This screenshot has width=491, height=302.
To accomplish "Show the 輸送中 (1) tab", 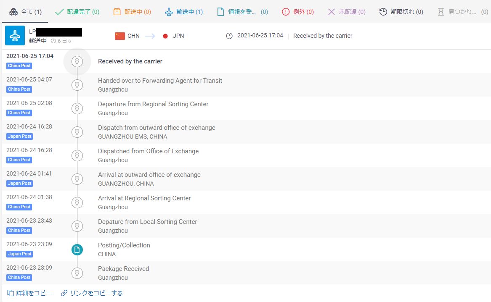I will pos(184,12).
